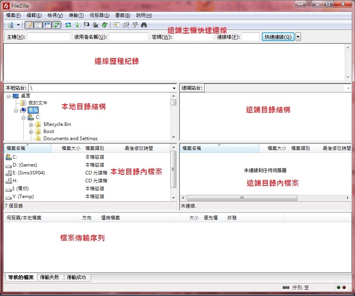
Task: Click the refresh file lists icon
Action: (x=68, y=25)
